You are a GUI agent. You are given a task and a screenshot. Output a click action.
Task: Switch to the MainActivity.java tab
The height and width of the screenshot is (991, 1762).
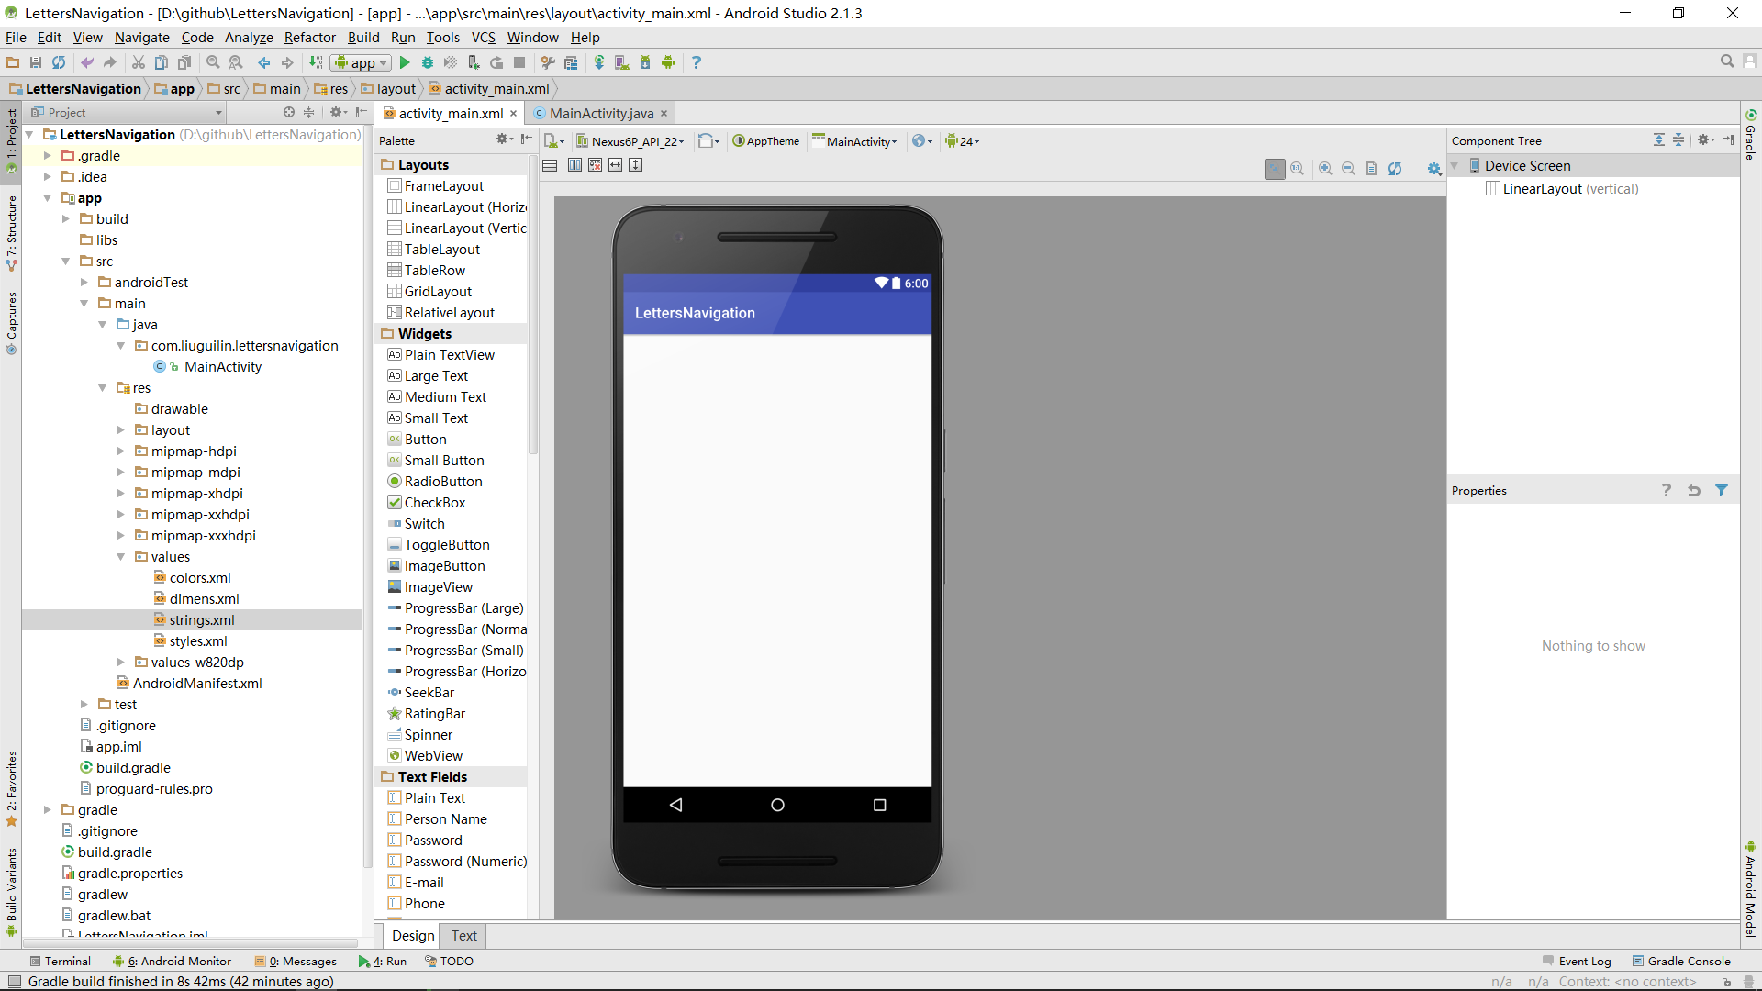600,114
